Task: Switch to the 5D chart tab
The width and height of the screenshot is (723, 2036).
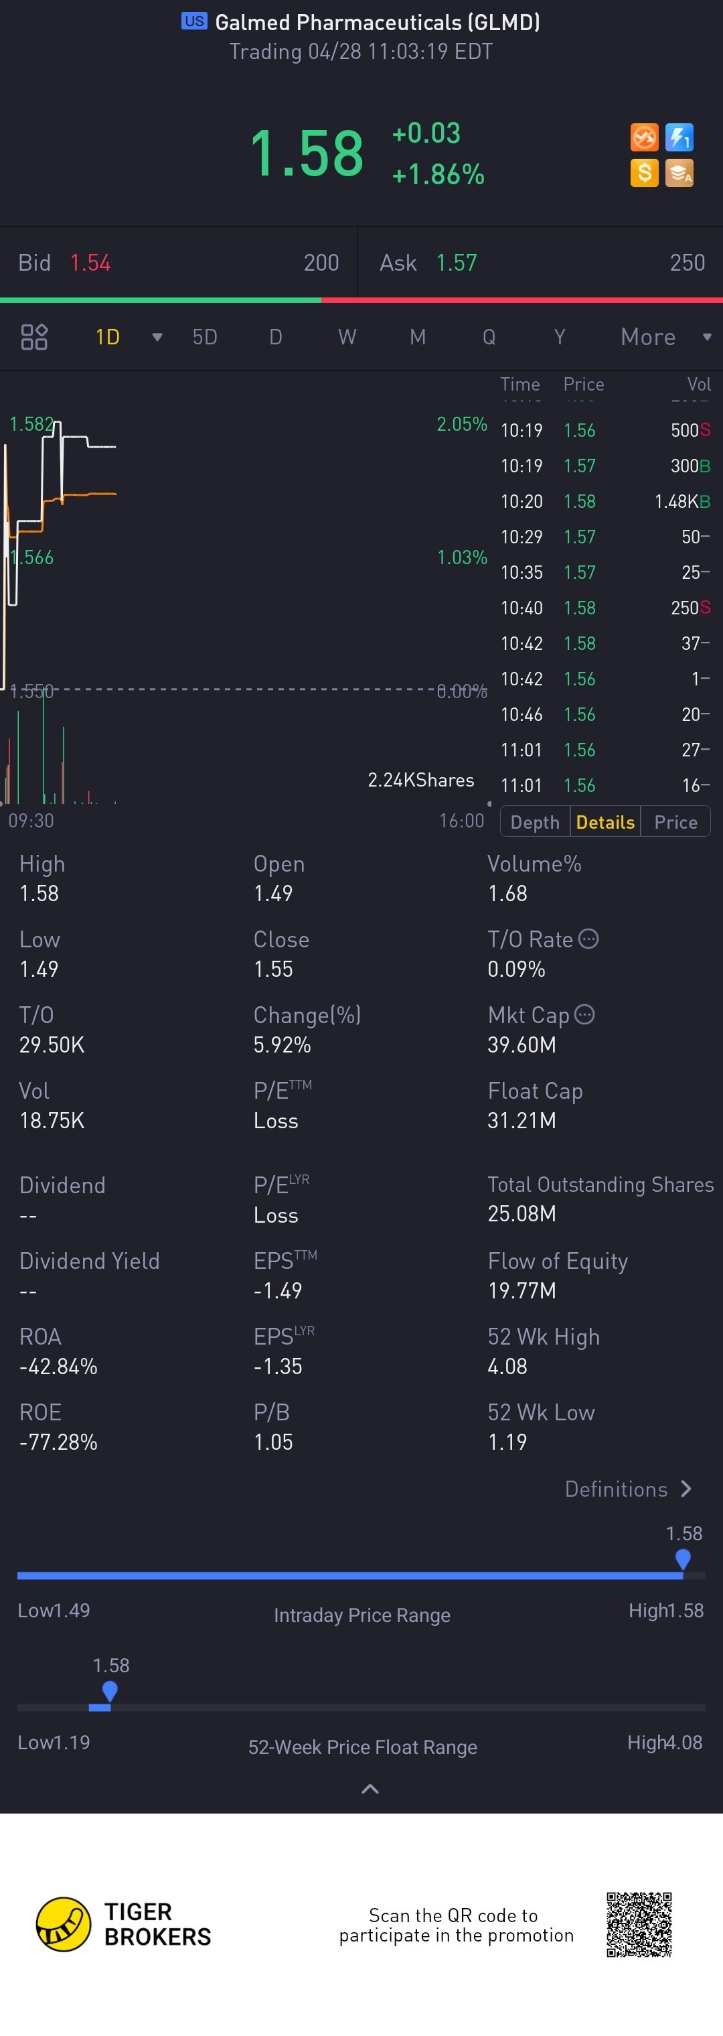Action: coord(205,338)
